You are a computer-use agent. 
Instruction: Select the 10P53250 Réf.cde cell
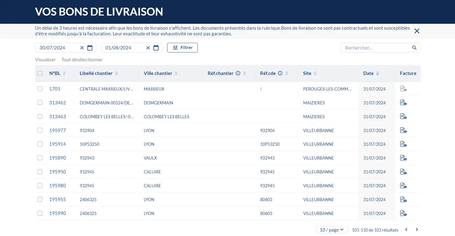(x=270, y=144)
